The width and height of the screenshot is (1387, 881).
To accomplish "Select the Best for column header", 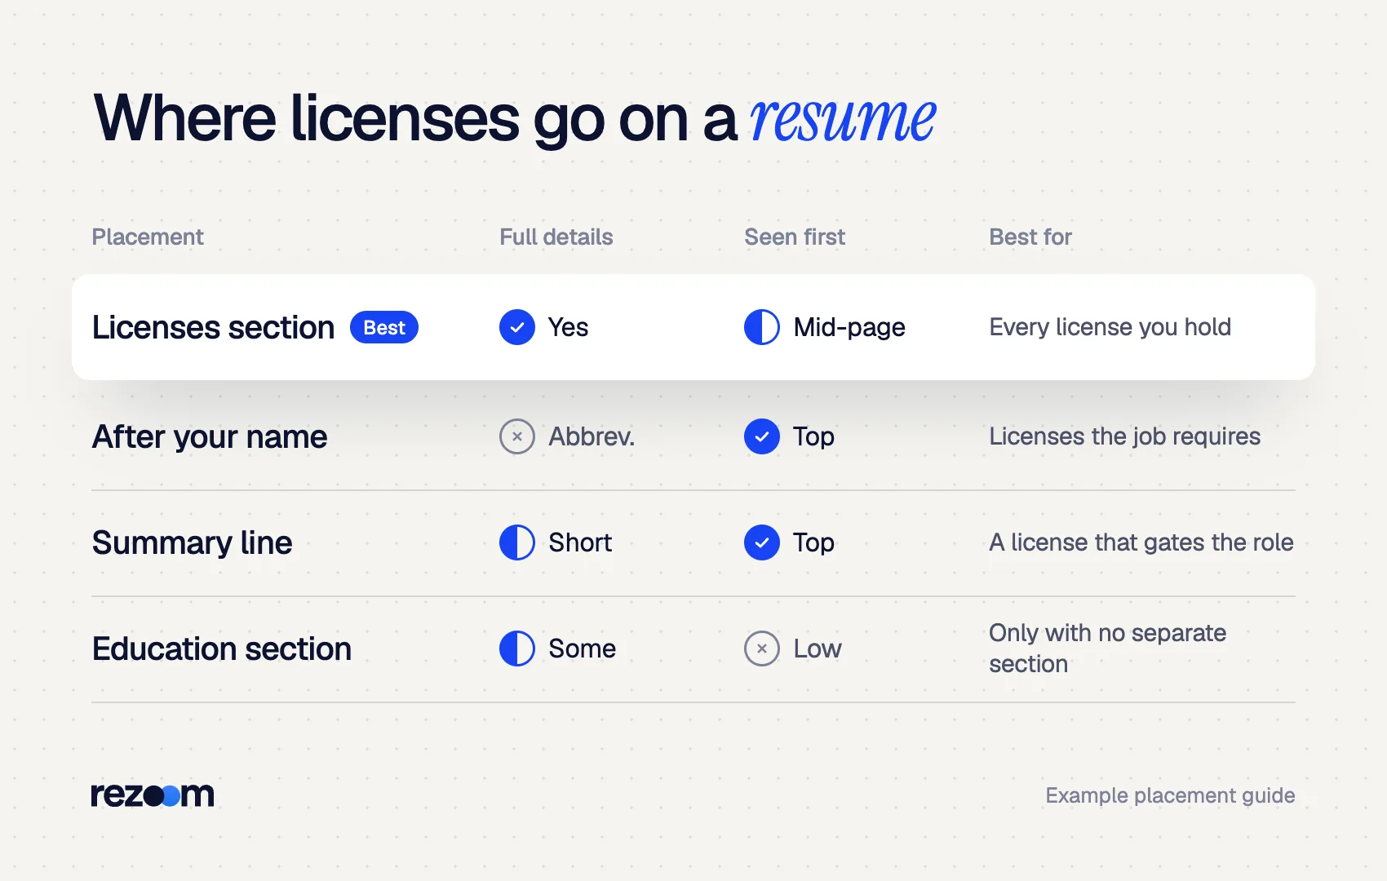I will coord(1030,237).
